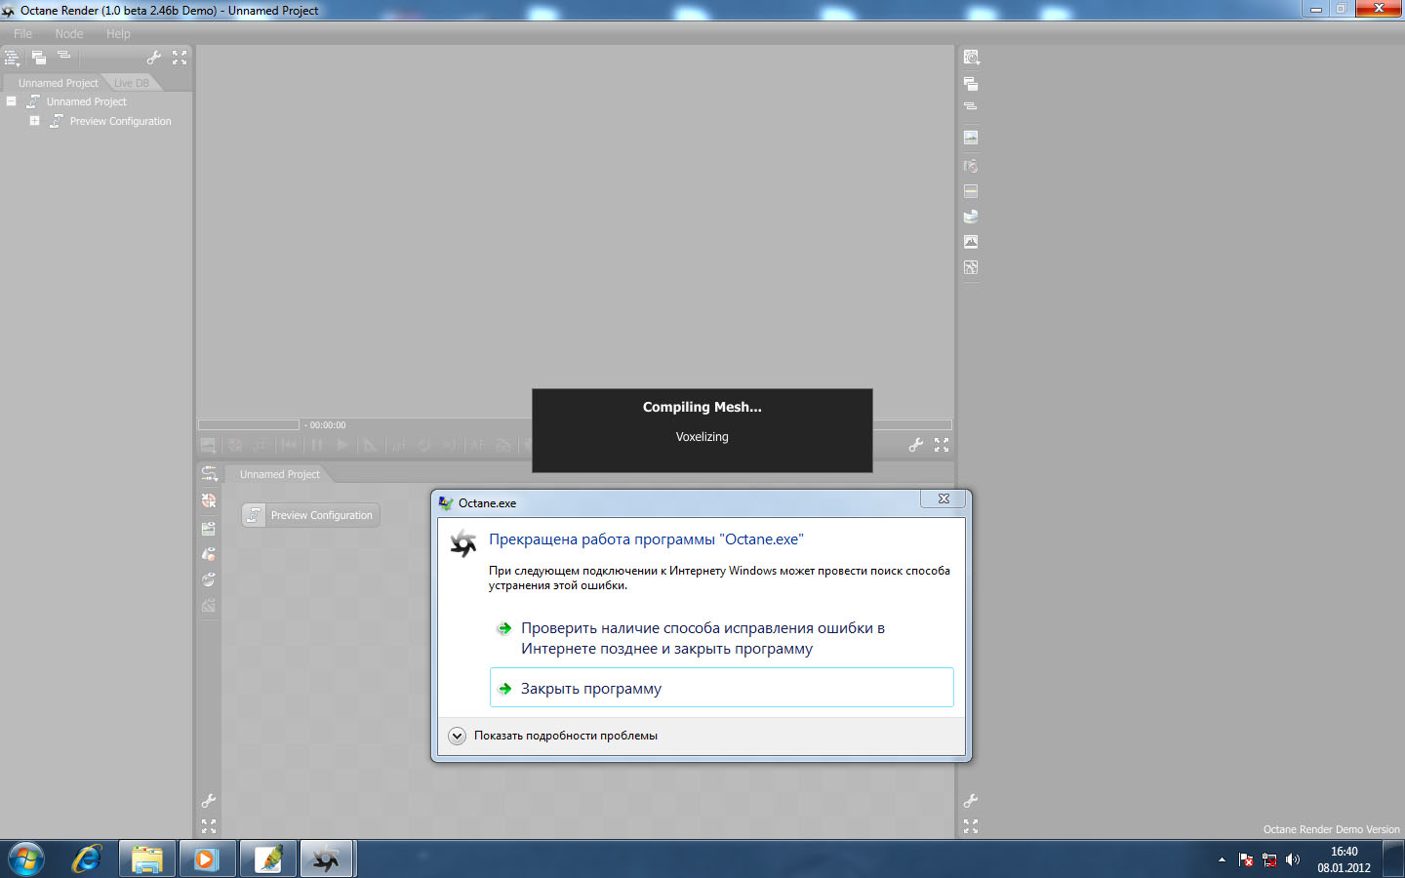Open graph editor wrench settings at bottom

click(209, 801)
